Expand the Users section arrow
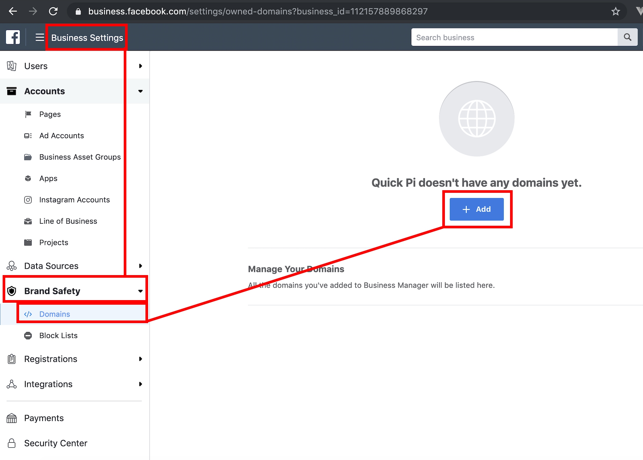This screenshot has height=460, width=643. point(141,66)
